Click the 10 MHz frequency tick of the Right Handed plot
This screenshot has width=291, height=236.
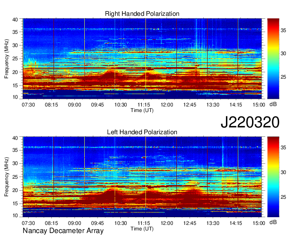pos(15,97)
